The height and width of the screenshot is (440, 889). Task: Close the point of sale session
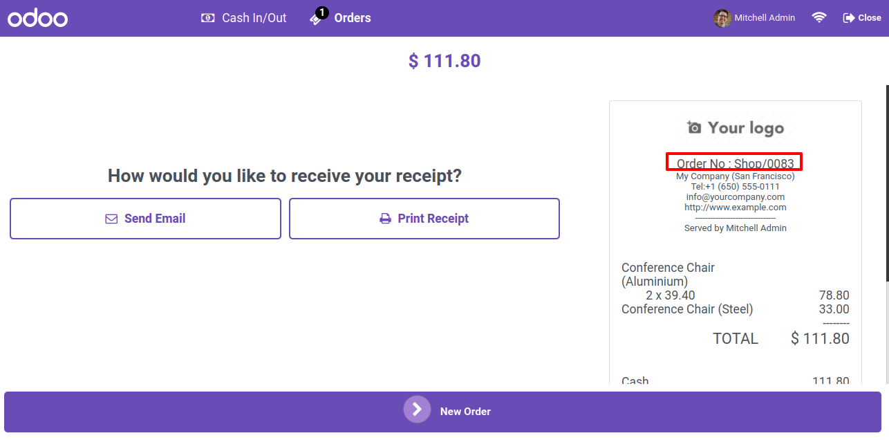[x=862, y=18]
